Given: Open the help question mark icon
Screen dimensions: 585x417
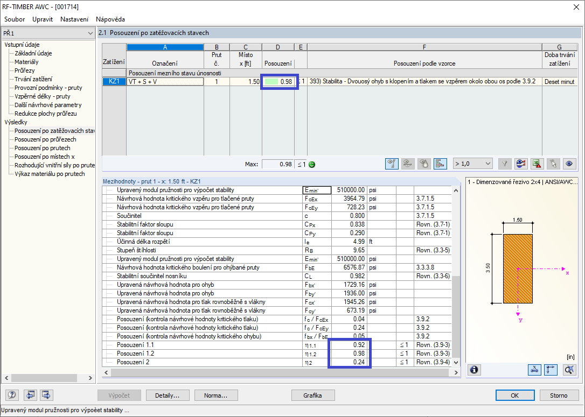Looking at the screenshot, I should 12,394.
